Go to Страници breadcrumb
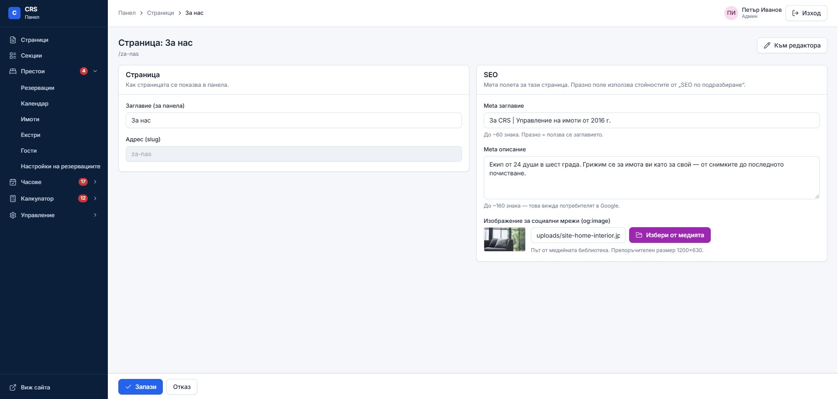The height and width of the screenshot is (399, 840). tap(160, 13)
